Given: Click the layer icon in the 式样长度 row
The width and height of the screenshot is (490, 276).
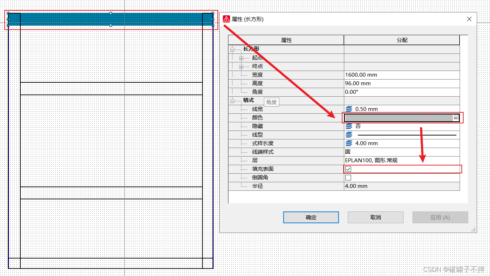Looking at the screenshot, I should click(349, 143).
